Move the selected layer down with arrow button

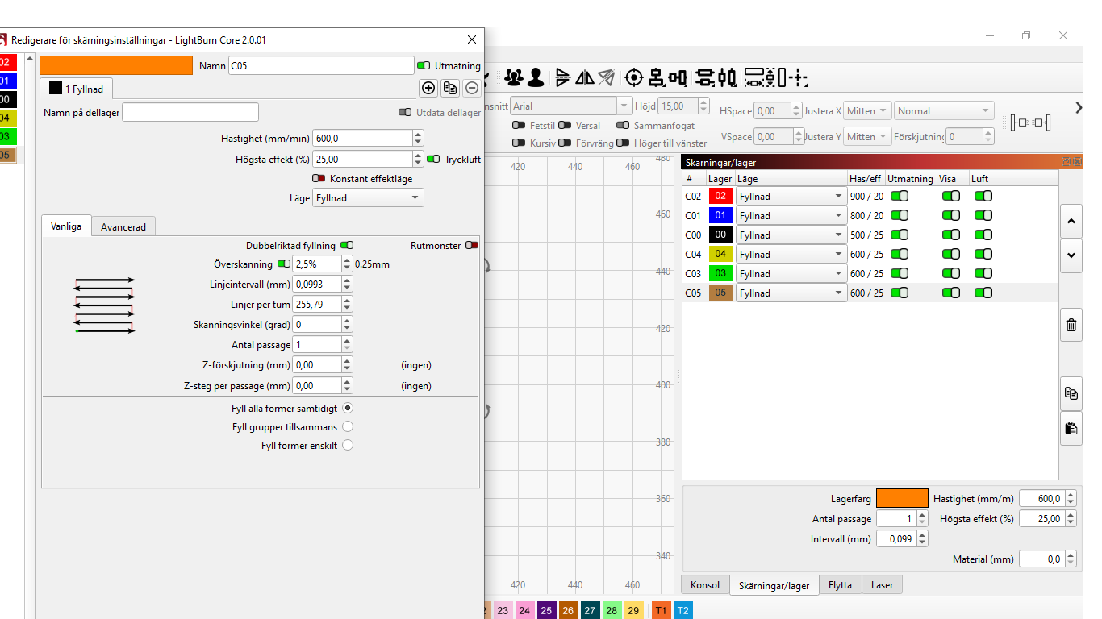(1071, 255)
